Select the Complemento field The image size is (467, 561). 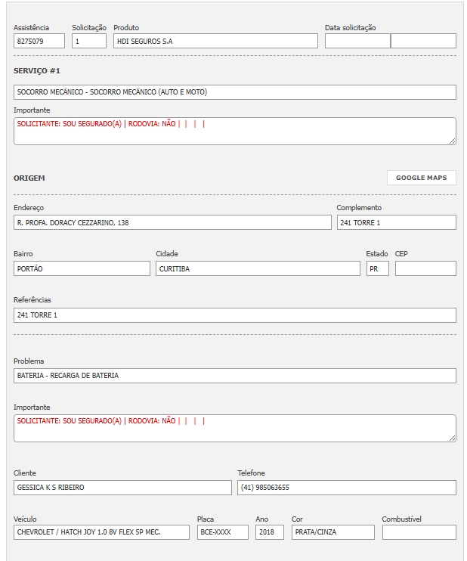click(396, 222)
